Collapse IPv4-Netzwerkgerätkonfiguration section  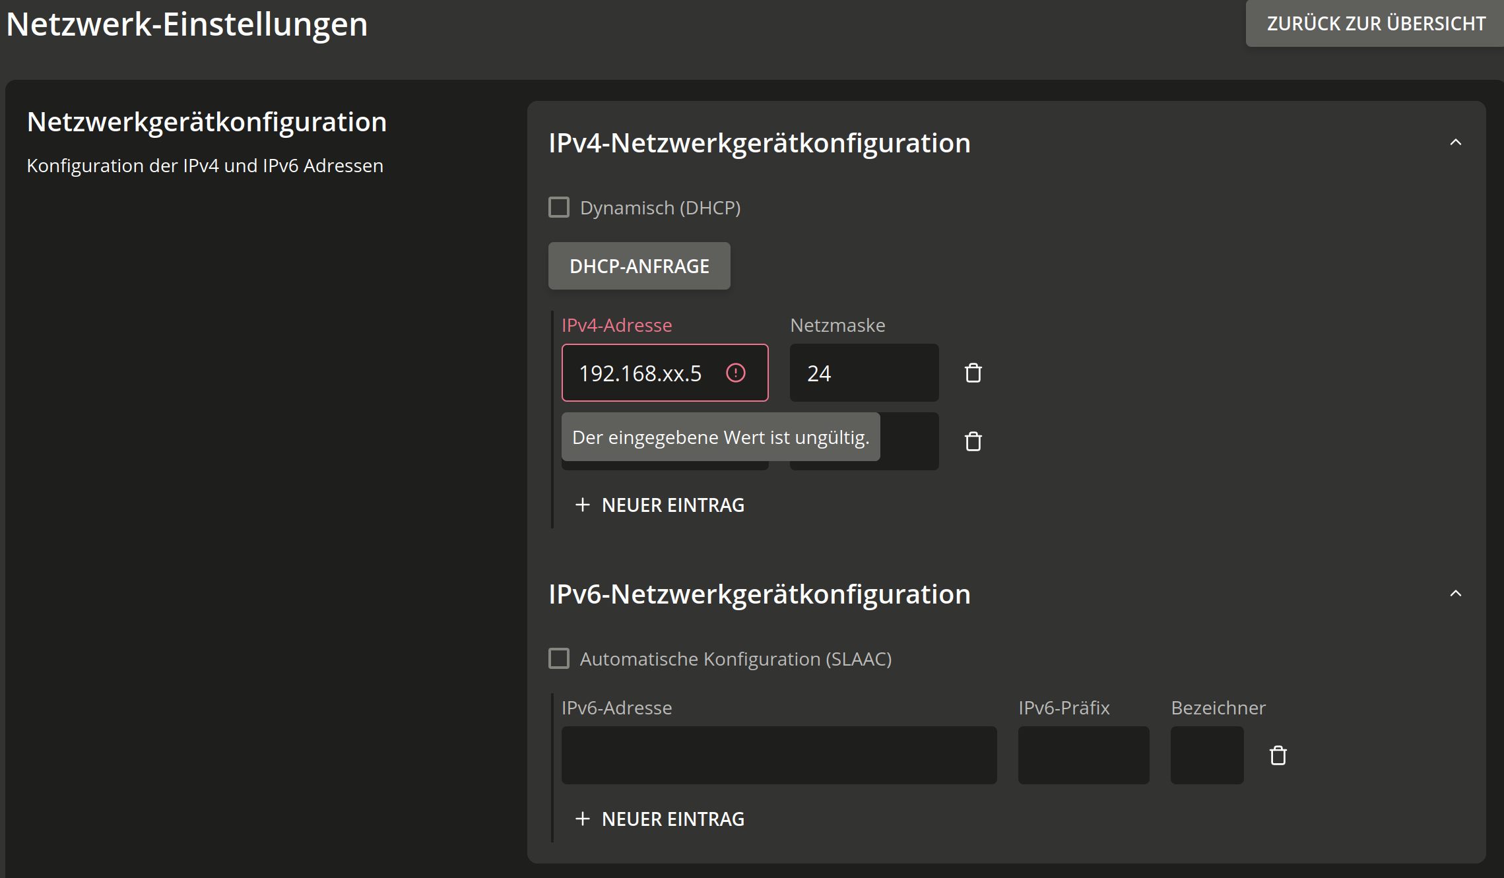pos(1456,142)
